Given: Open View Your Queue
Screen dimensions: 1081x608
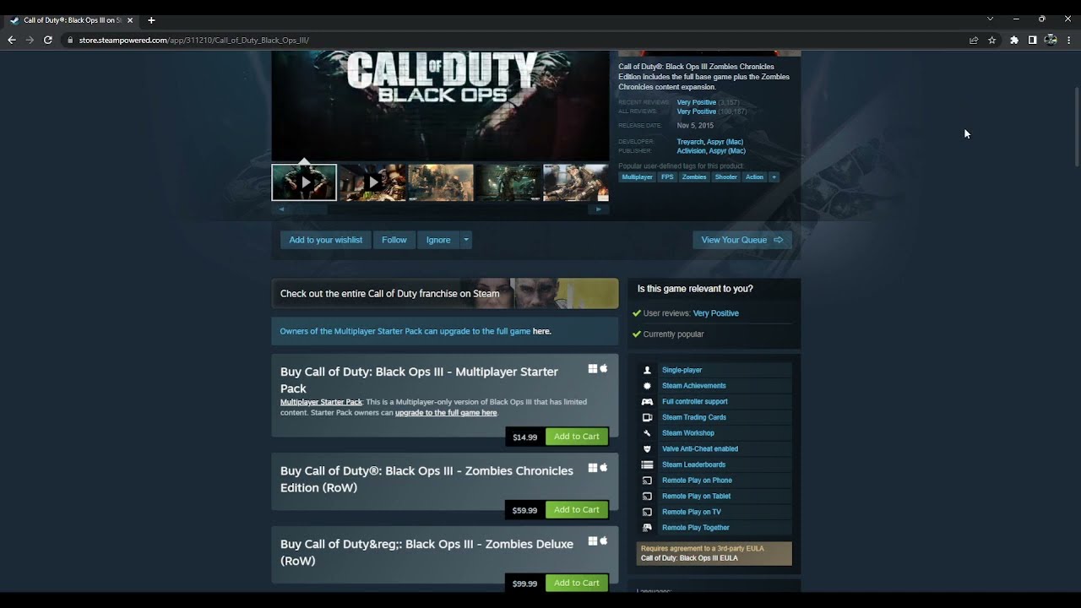Looking at the screenshot, I should tap(742, 240).
